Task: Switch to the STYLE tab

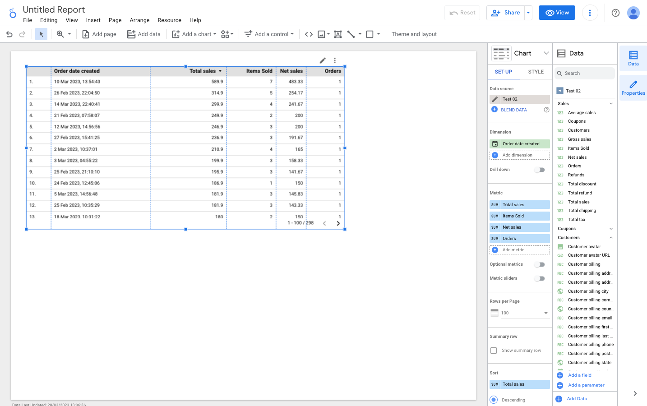Action: tap(536, 72)
